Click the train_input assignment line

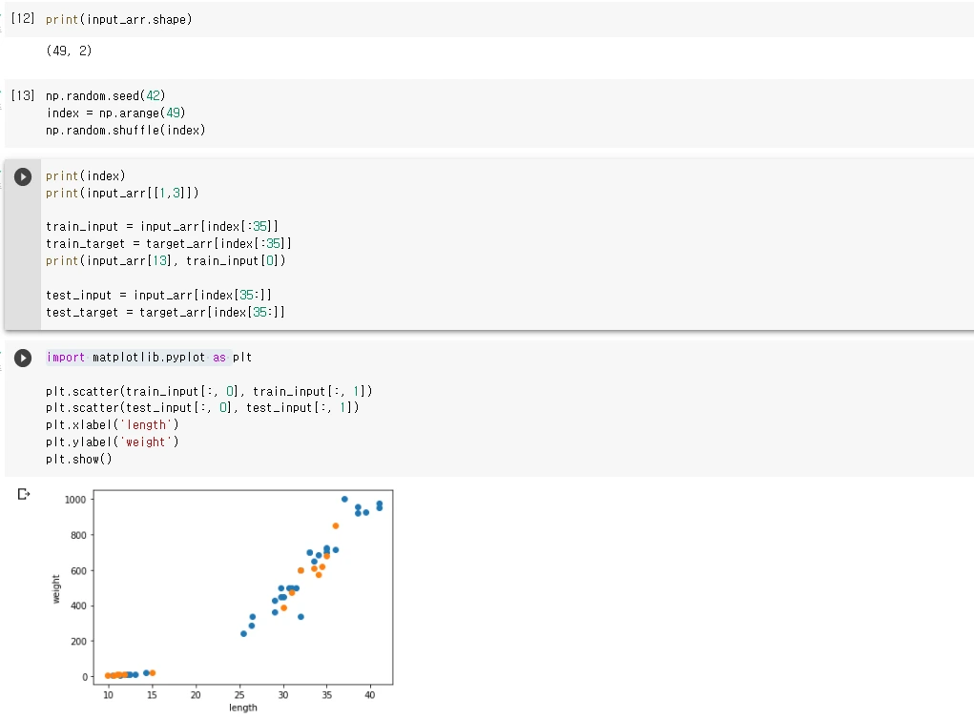click(162, 227)
